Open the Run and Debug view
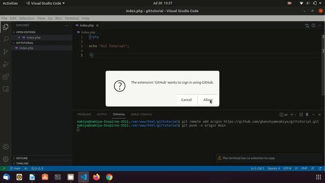 (x=6, y=64)
